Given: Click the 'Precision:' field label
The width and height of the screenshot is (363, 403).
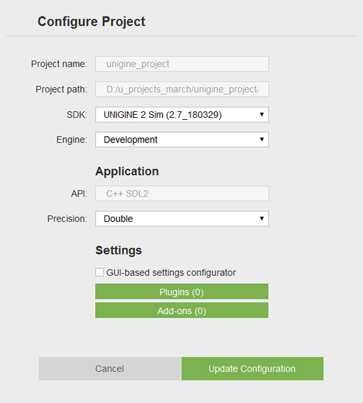Looking at the screenshot, I should click(x=67, y=219).
